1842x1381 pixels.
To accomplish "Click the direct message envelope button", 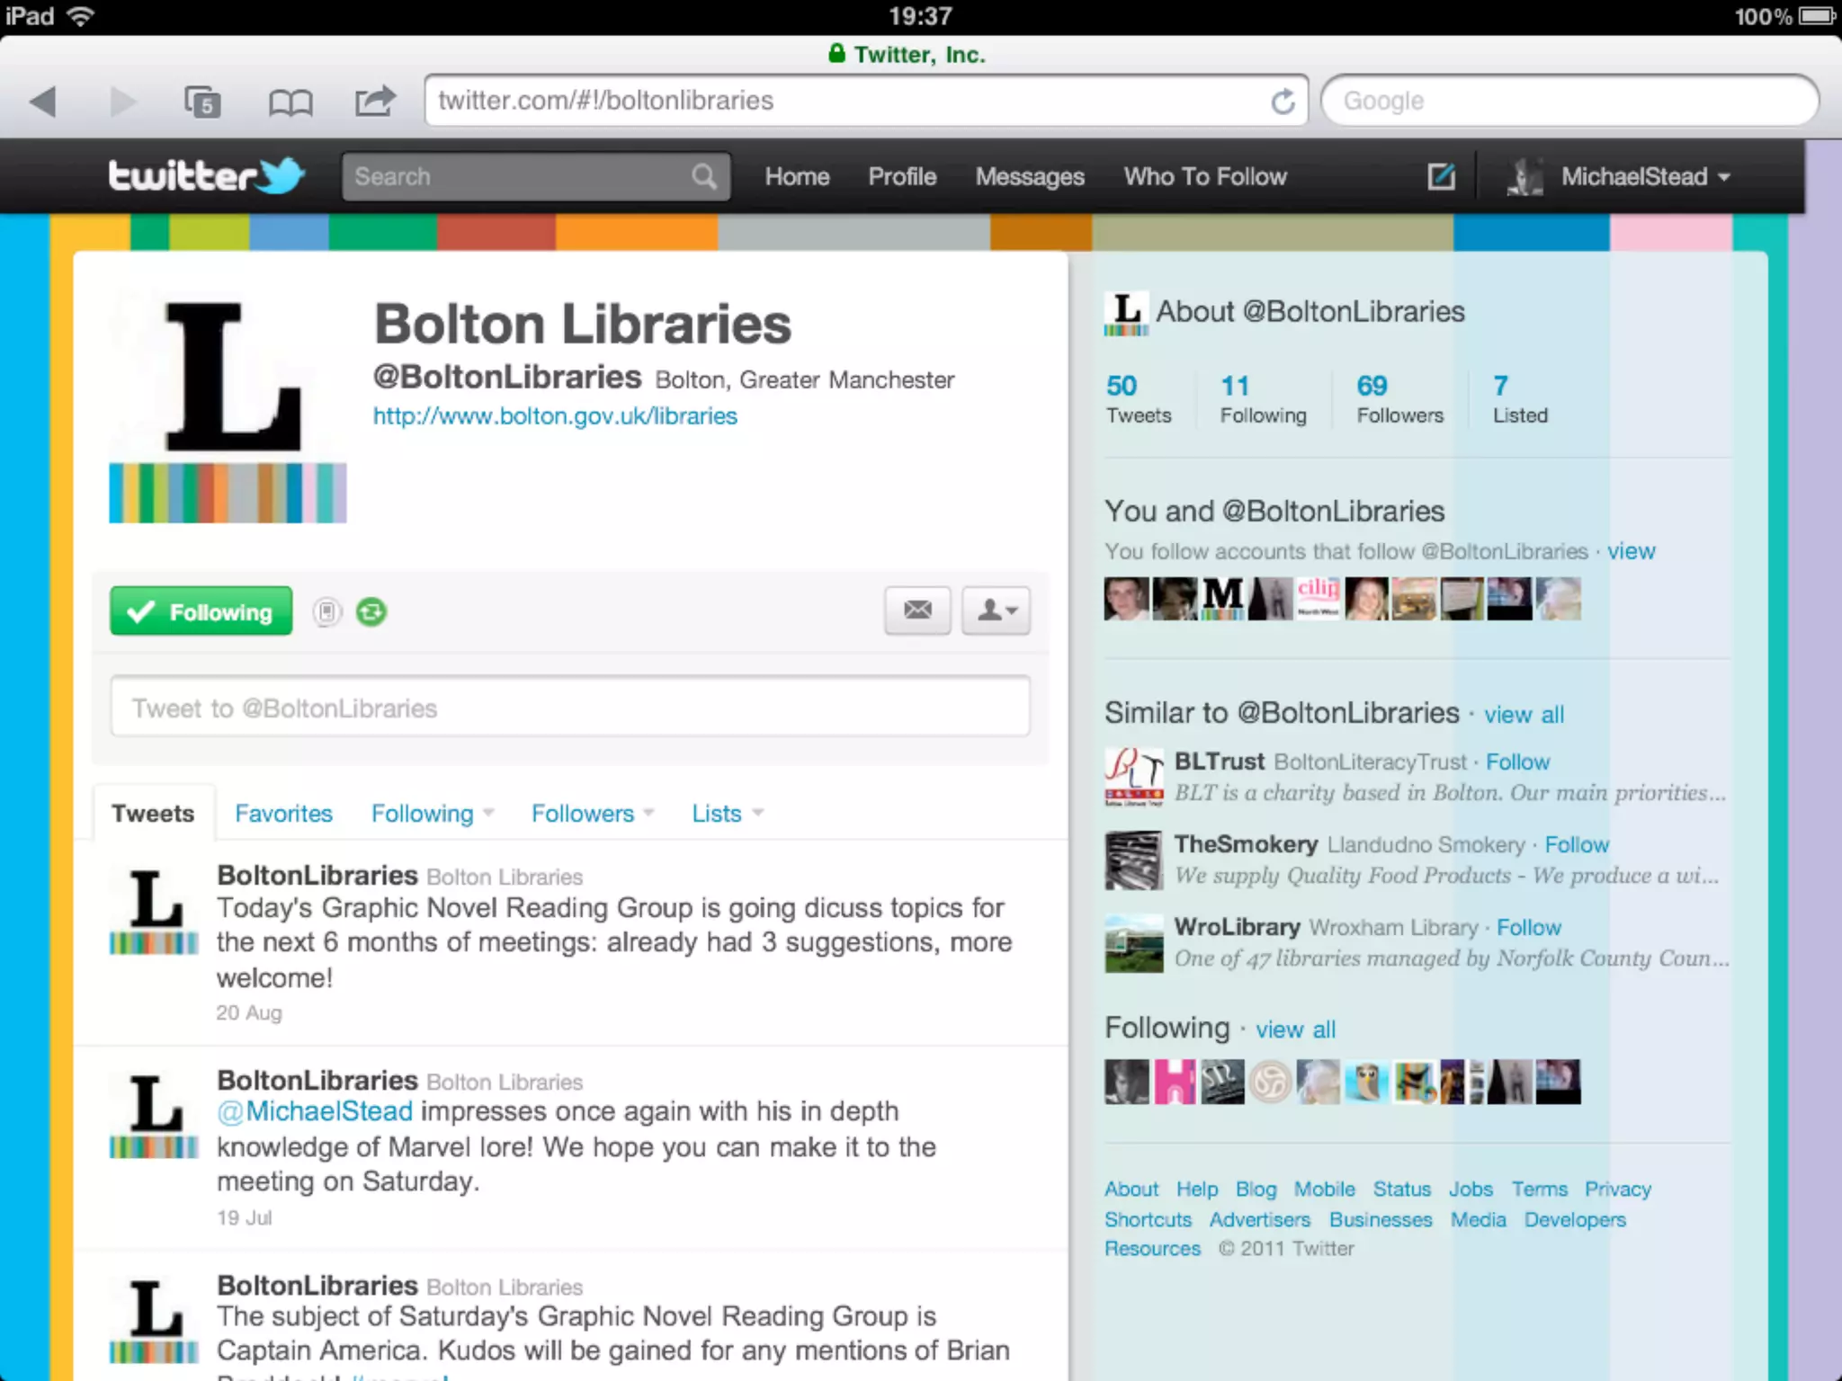I will [917, 610].
